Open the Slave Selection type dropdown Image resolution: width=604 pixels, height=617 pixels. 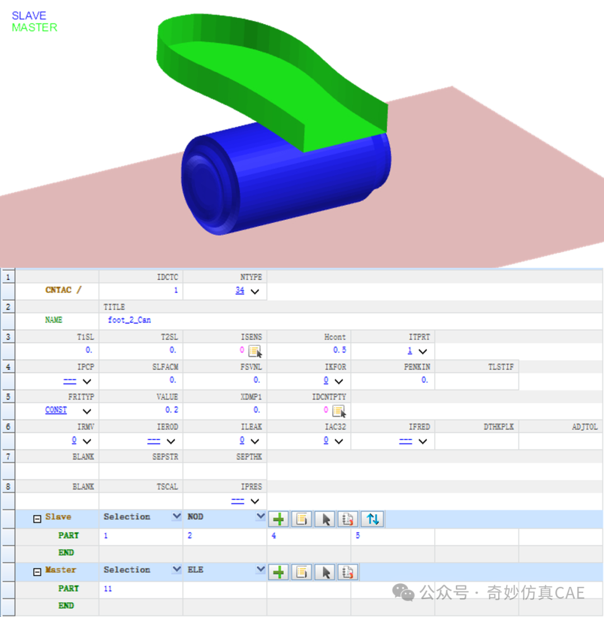coord(177,516)
